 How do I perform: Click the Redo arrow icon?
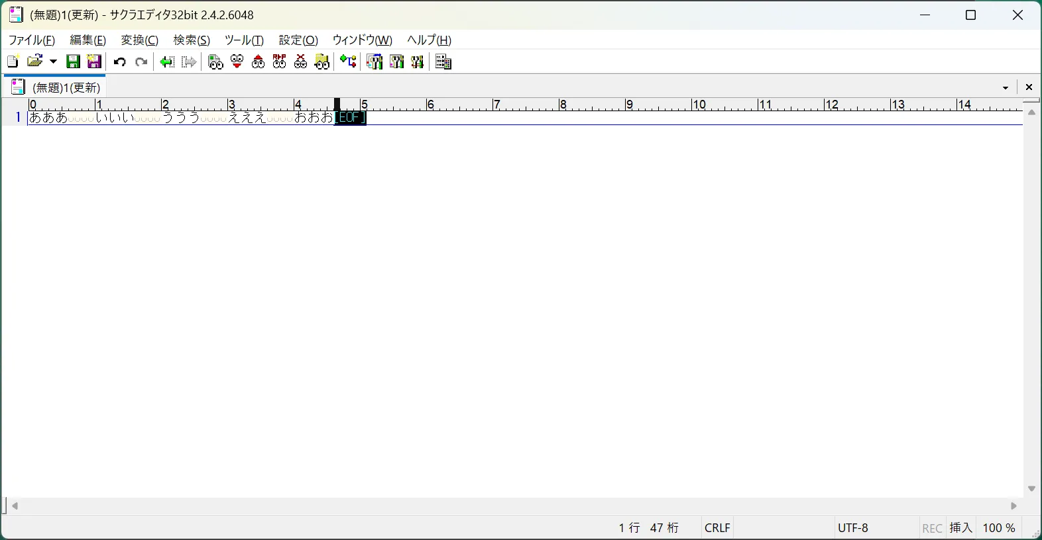[141, 62]
